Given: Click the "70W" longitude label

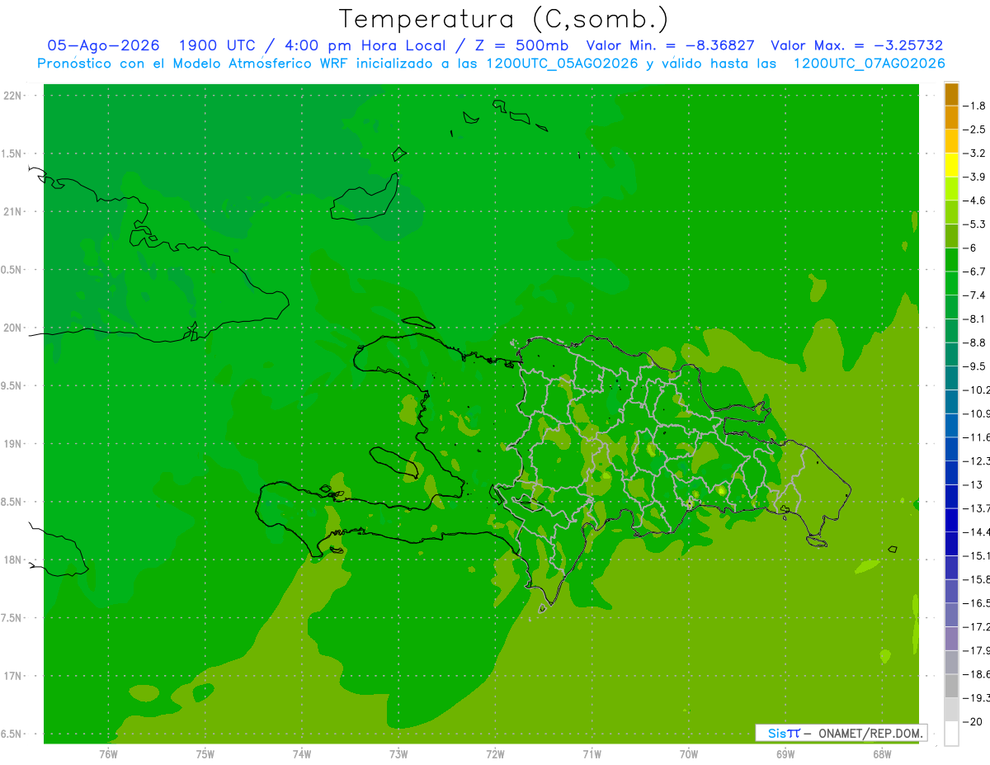Looking at the screenshot, I should [689, 753].
